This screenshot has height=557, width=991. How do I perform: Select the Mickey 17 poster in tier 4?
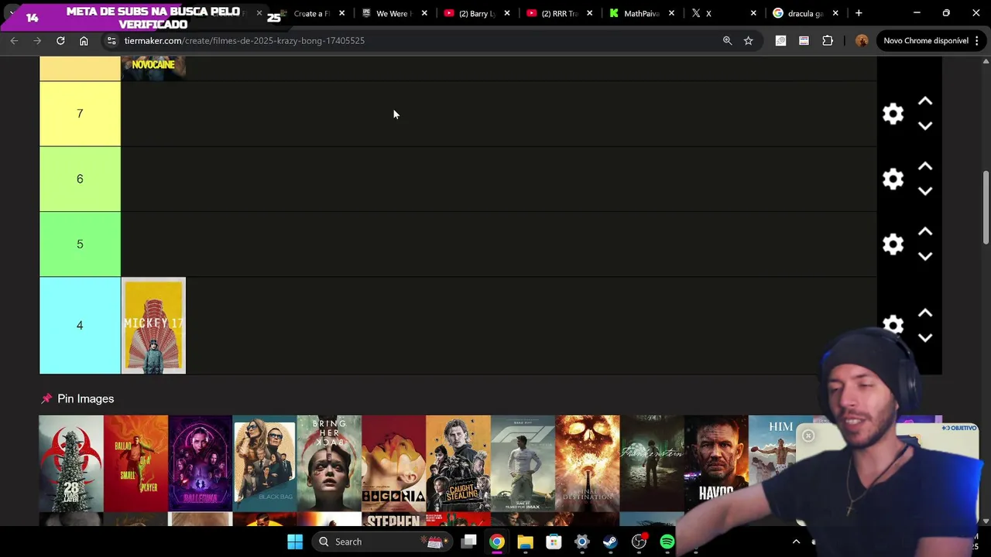pos(153,325)
